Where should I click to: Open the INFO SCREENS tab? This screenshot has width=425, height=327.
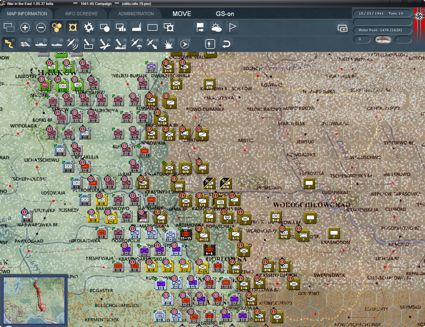pos(81,14)
